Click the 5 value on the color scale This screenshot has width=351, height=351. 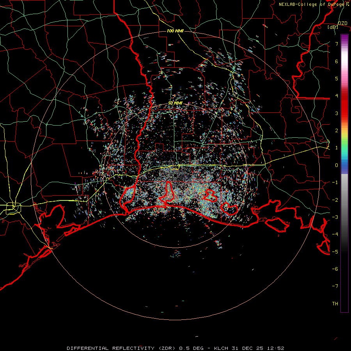click(x=337, y=78)
